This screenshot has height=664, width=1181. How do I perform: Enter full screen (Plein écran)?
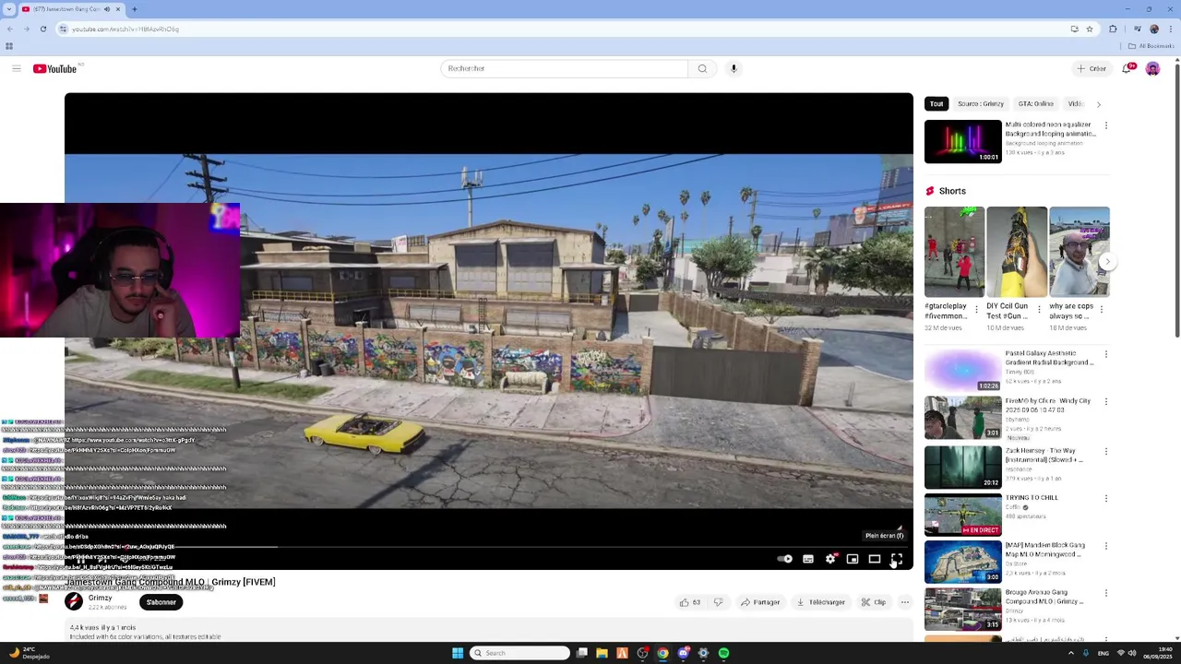tap(897, 559)
